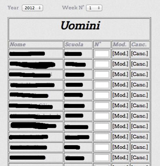Image resolution: width=160 pixels, height=166 pixels.
Task: Click [Mod.] link in eighth row
Action: tap(120, 126)
